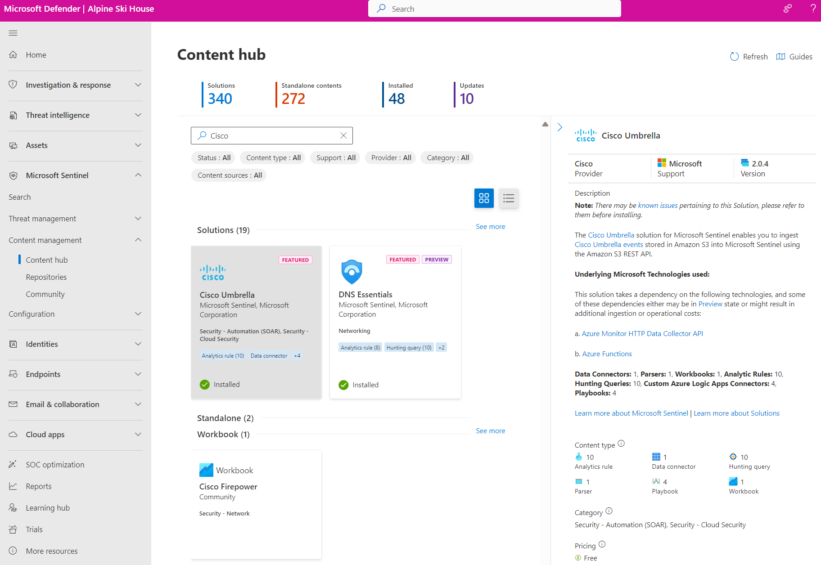Click the Microsoft Sentinel shield icon

point(13,175)
